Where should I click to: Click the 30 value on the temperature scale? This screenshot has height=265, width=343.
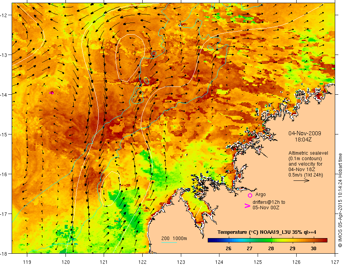tap(314, 248)
